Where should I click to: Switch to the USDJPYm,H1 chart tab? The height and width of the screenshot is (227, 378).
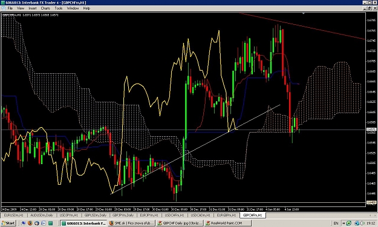pos(68,215)
